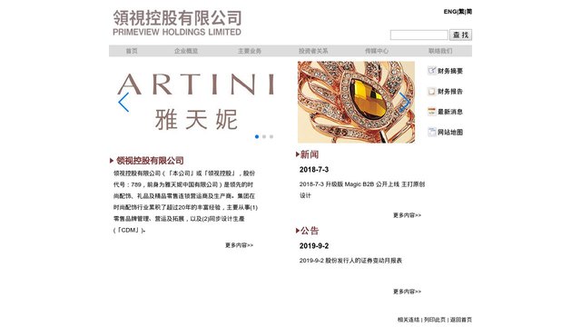
Task: Click the 财务摘要 icon
Action: 432,71
